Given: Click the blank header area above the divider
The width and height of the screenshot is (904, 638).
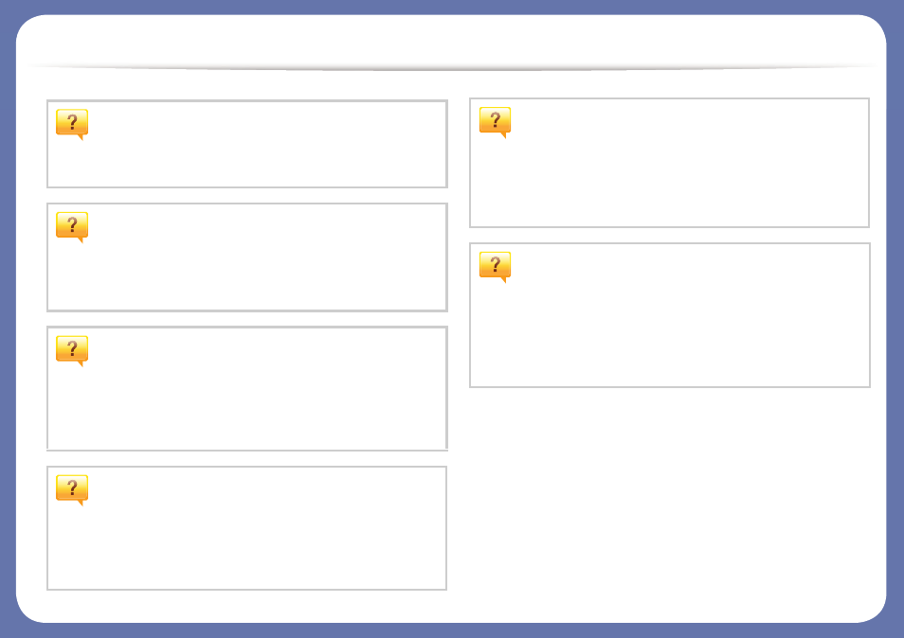Looking at the screenshot, I should tap(451, 39).
